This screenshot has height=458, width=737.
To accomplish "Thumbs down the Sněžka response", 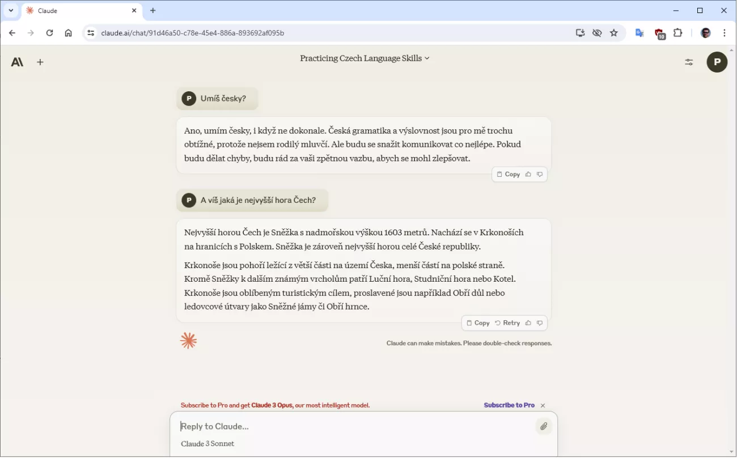I will (x=540, y=323).
